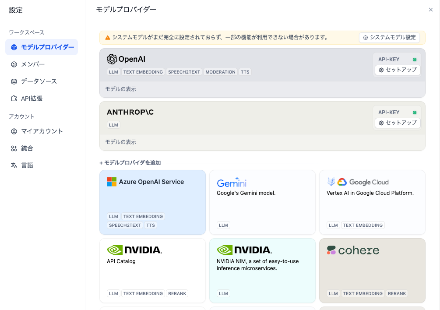The width and height of the screenshot is (440, 310).
Task: Click セットアップ button for OpenAI
Action: click(398, 70)
